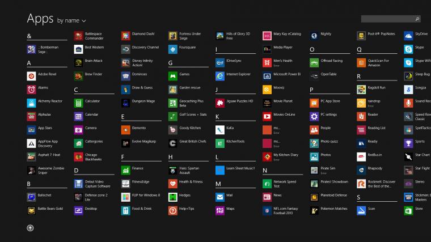Select the 'Golf Scores + Stats' label
The width and height of the screenshot is (431, 242).
[193, 114]
